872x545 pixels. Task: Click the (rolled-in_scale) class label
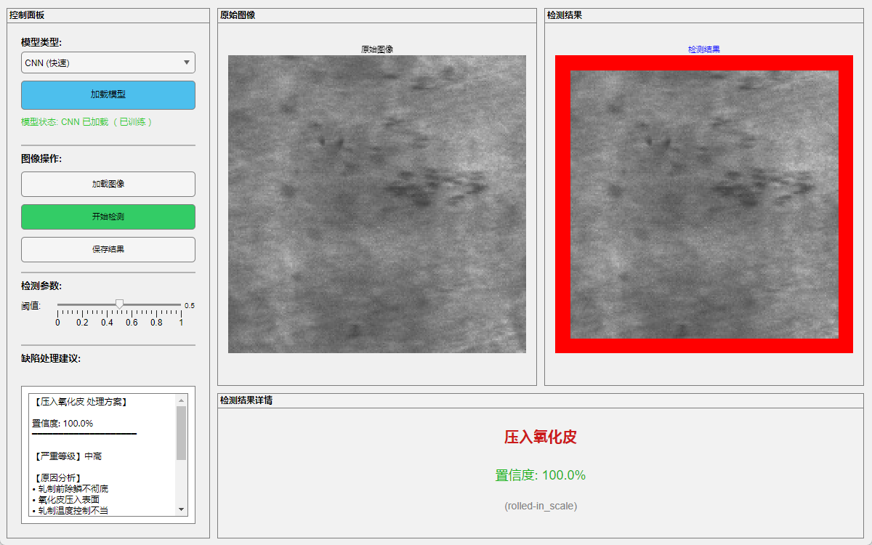tap(540, 506)
